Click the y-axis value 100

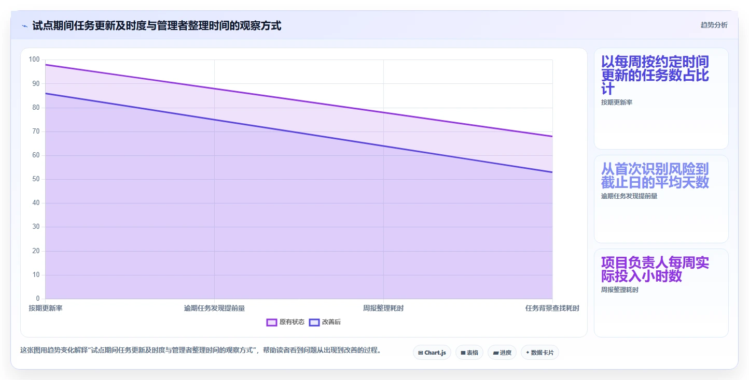(x=34, y=60)
